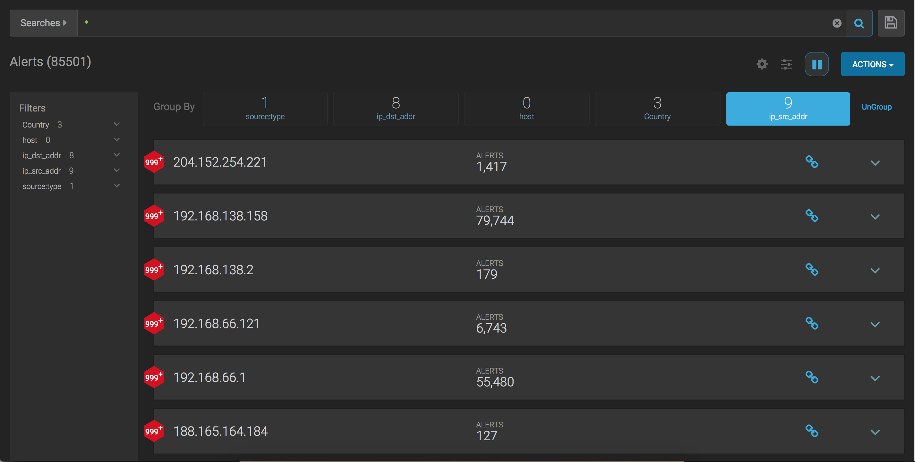
Task: Group alerts by ip_dst_addr
Action: coord(396,109)
